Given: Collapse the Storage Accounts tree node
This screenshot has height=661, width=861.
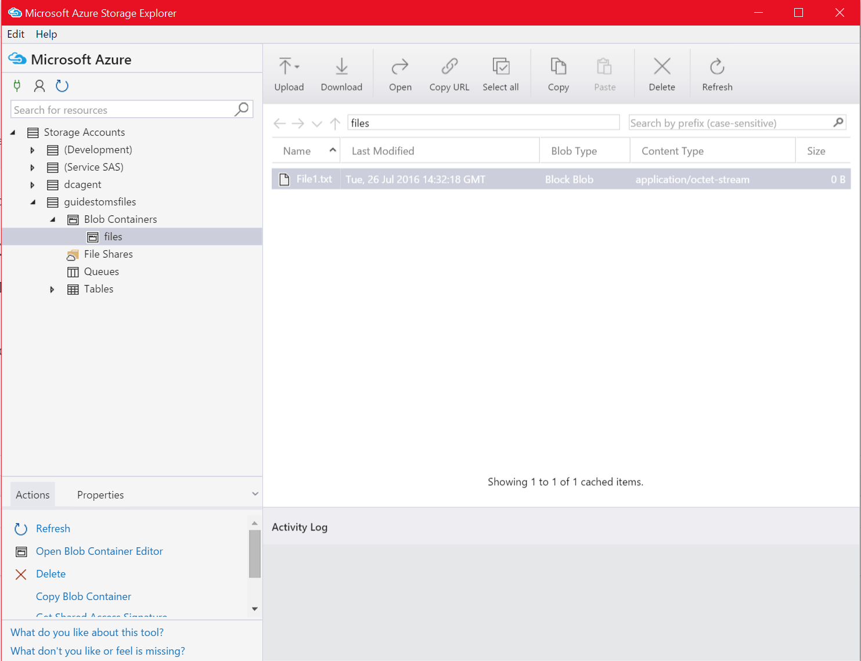Looking at the screenshot, I should [13, 132].
